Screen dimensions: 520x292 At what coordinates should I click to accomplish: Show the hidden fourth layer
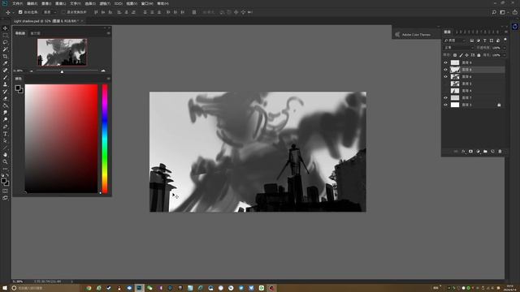point(445,84)
